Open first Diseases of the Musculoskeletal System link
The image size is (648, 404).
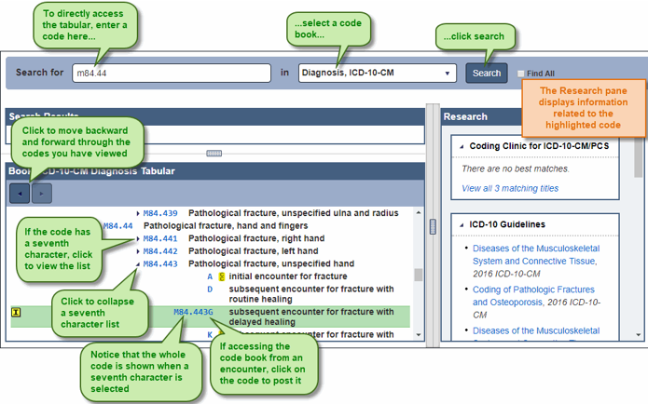(x=536, y=255)
